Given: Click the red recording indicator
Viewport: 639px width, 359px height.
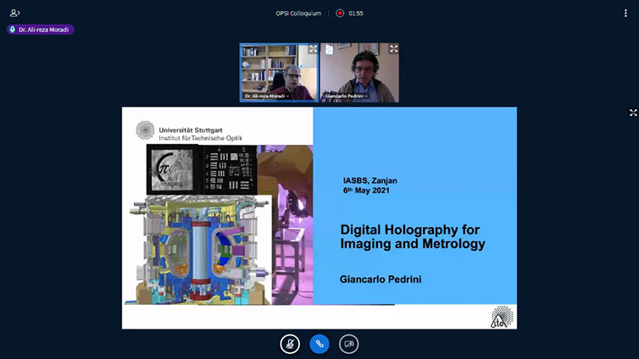Looking at the screenshot, I should 340,13.
